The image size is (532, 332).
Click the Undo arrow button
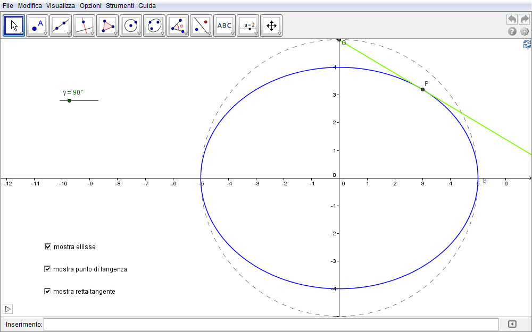point(512,19)
